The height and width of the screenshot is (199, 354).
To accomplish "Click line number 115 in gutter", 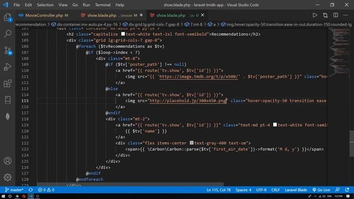I will tap(25, 101).
